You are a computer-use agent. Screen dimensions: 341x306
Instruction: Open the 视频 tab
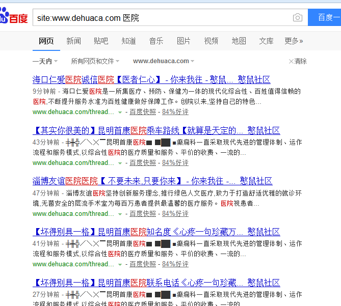211,41
